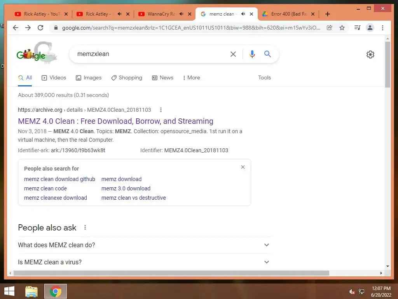Mute the second Rick Astley tab
This screenshot has height=299, width=398.
coord(119,14)
